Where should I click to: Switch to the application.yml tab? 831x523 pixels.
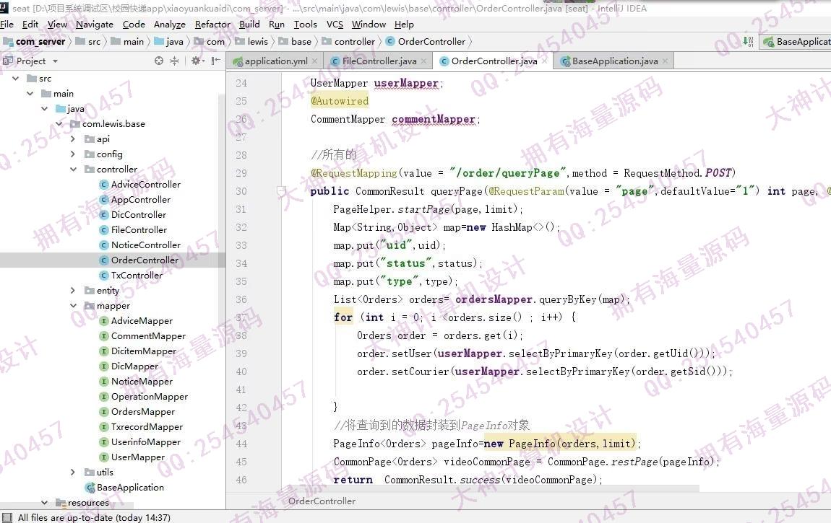[275, 61]
